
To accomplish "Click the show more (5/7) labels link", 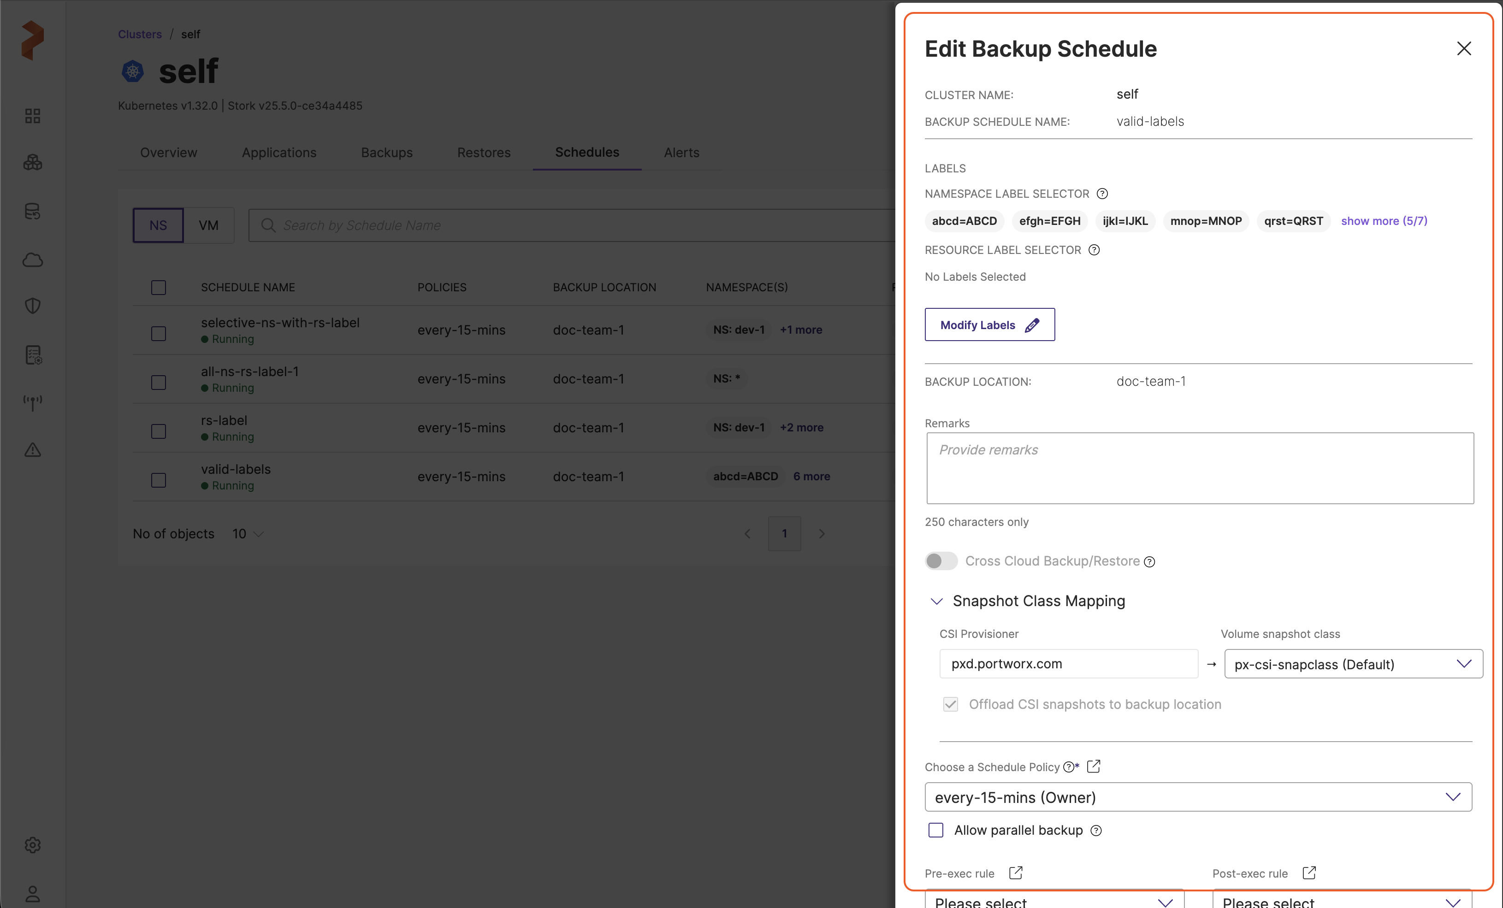I will coord(1384,221).
